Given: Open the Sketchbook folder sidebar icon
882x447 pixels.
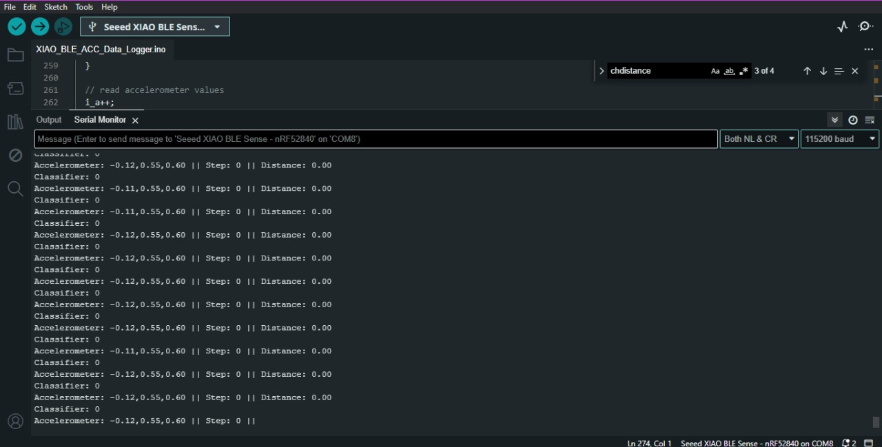Looking at the screenshot, I should pos(15,54).
